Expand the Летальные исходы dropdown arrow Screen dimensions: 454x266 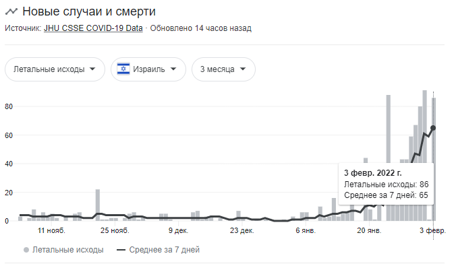92,69
